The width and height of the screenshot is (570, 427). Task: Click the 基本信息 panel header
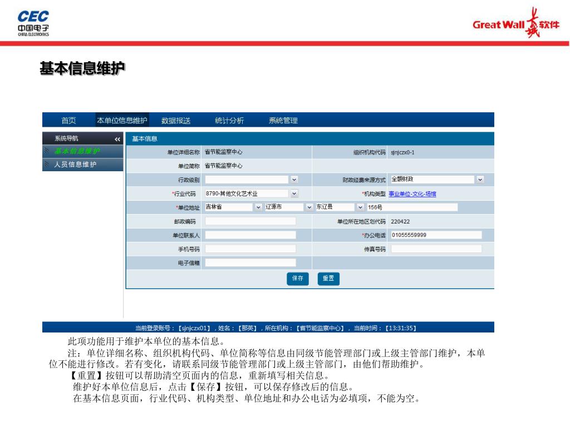pyautogui.click(x=310, y=138)
